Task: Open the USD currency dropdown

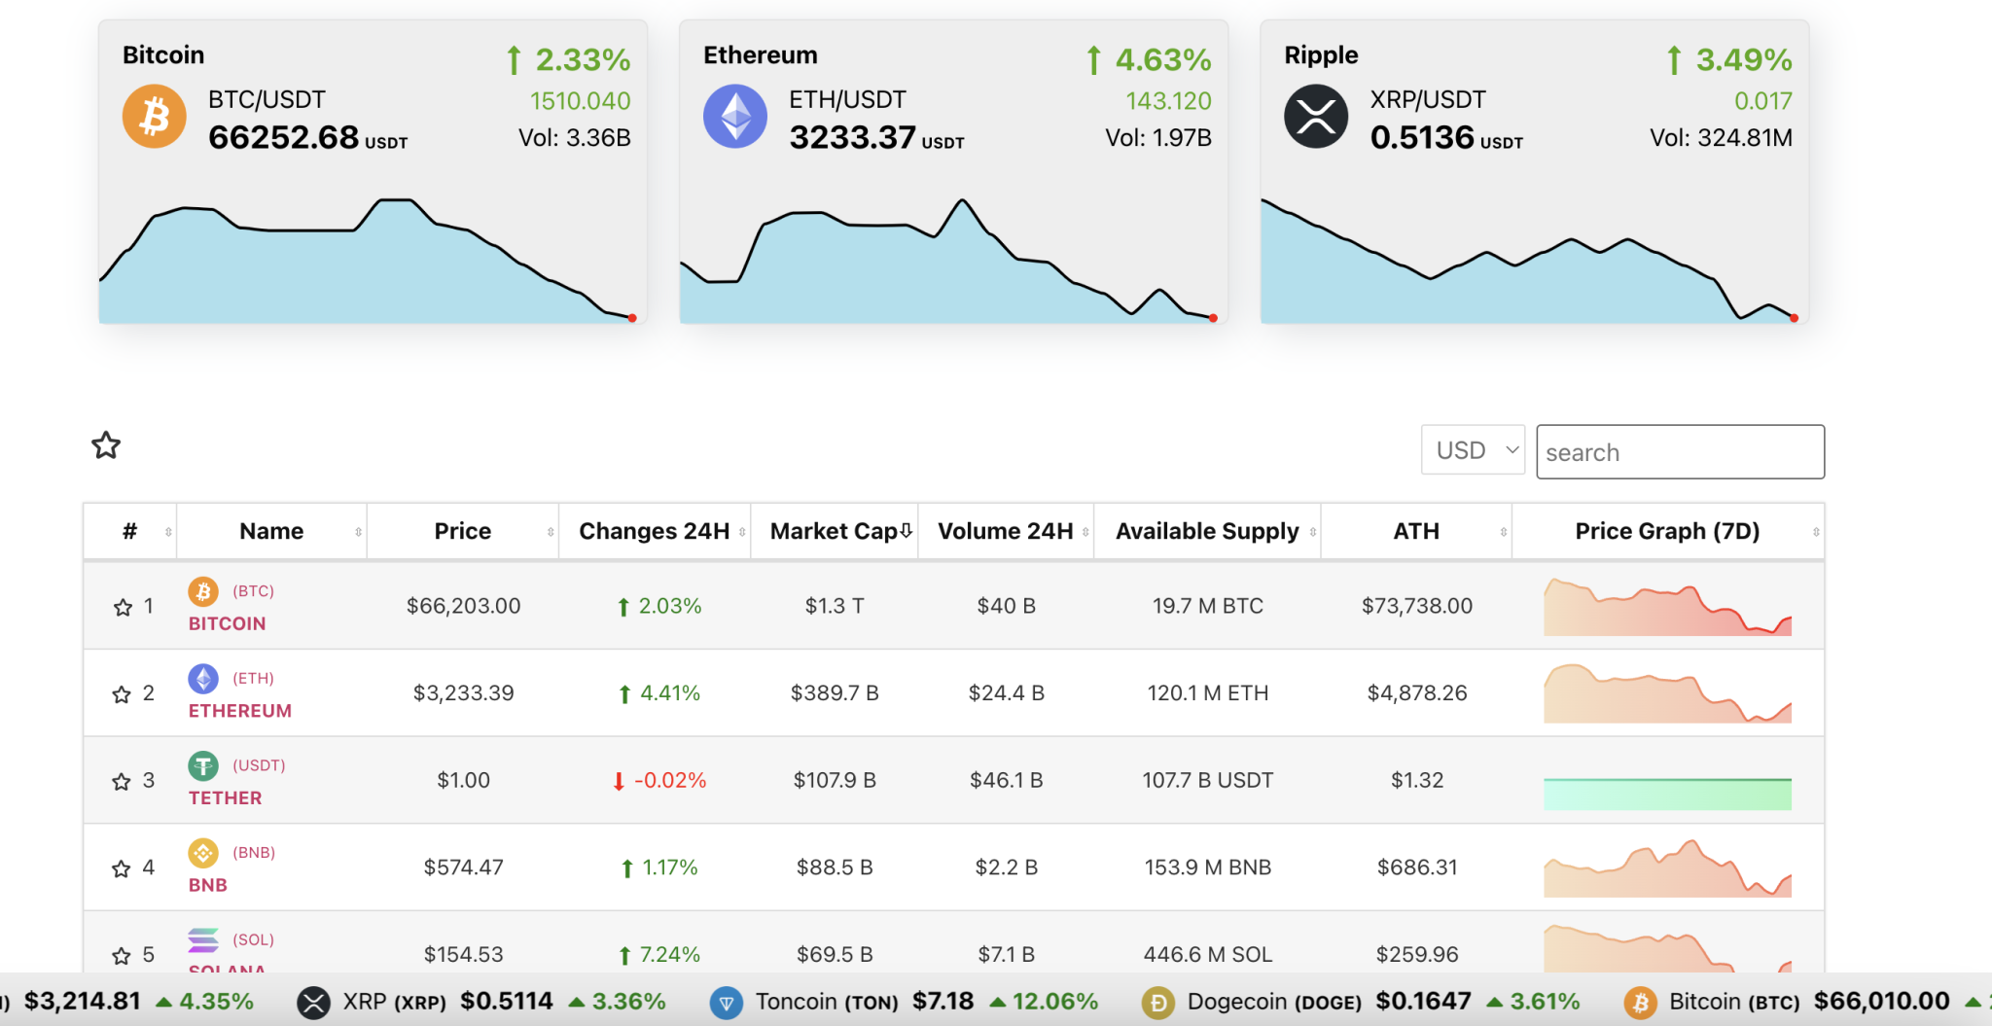Action: [x=1472, y=450]
